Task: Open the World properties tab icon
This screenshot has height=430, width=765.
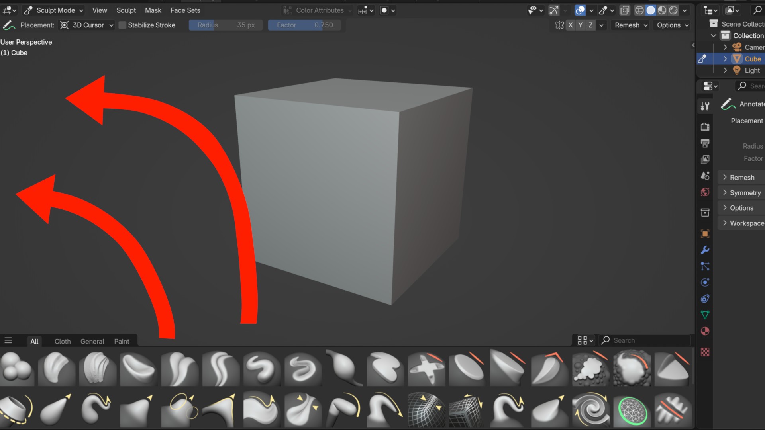Action: (705, 192)
